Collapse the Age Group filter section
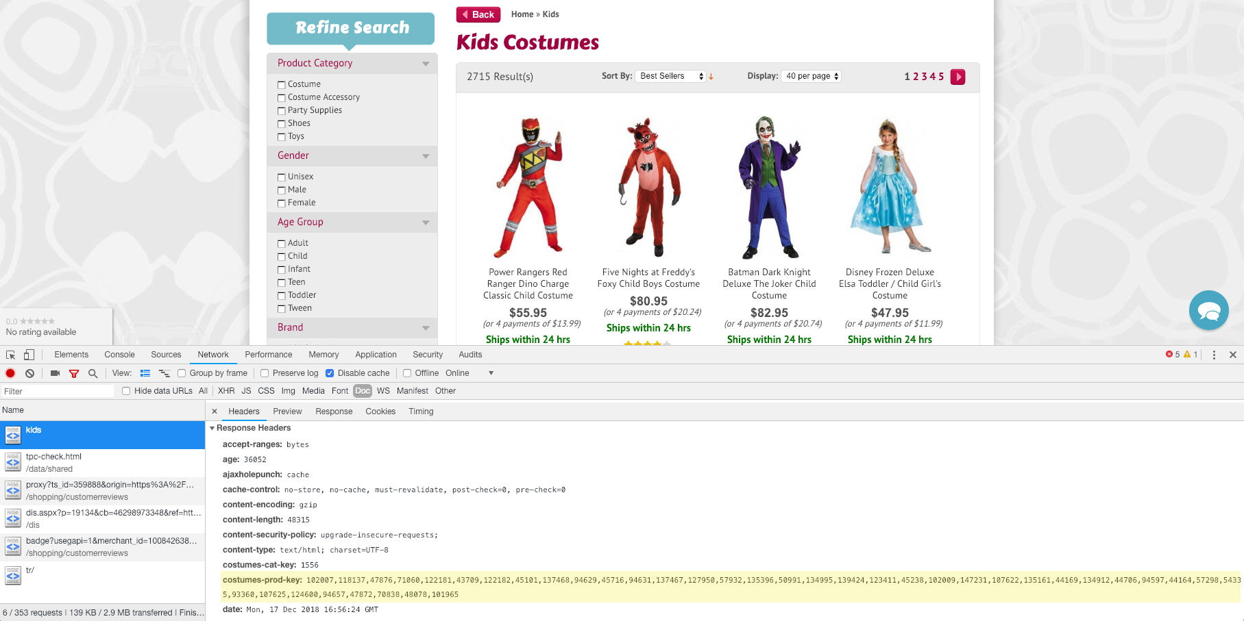1244x621 pixels. point(352,222)
